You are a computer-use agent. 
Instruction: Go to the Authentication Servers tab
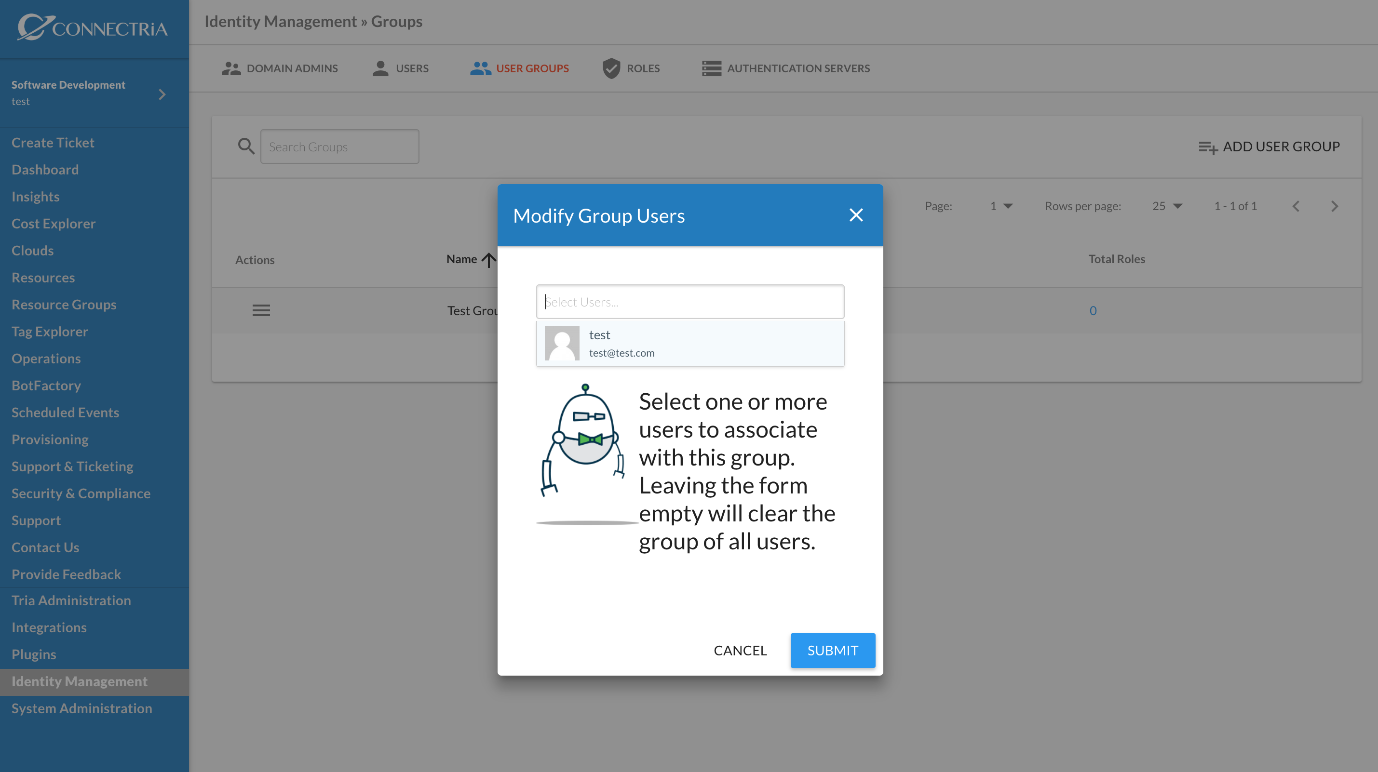[x=785, y=68]
